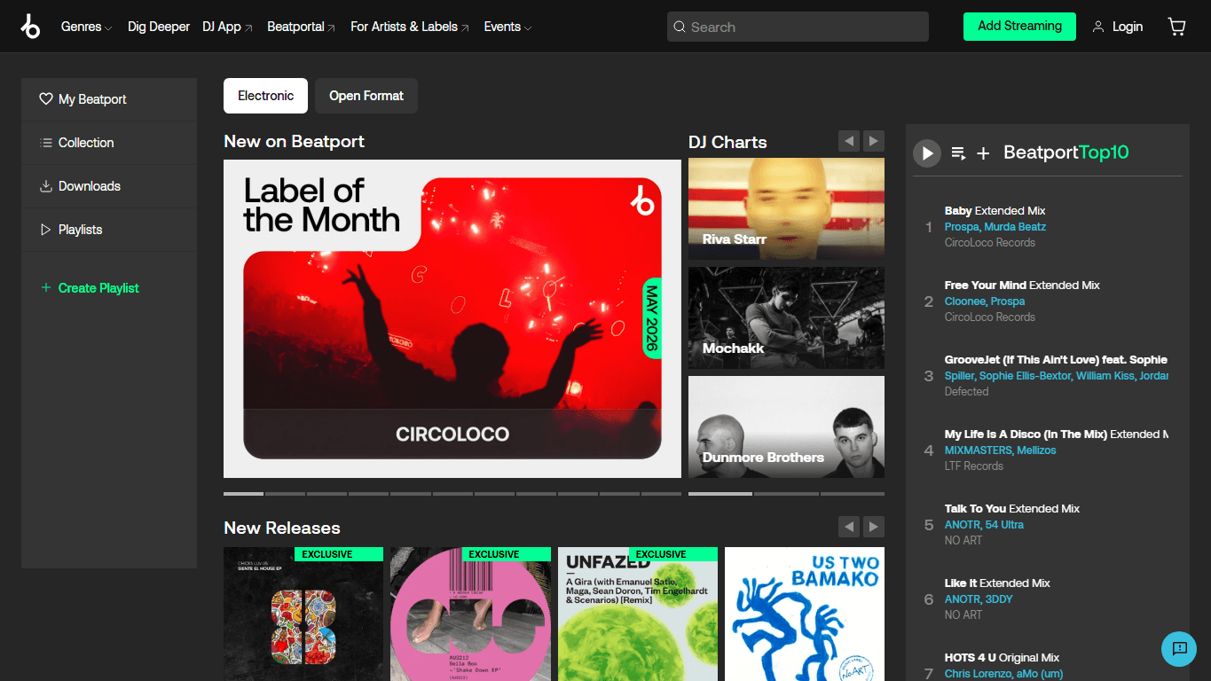Click artists ANOTR, 3DDY
The width and height of the screenshot is (1211, 681).
[x=979, y=599]
